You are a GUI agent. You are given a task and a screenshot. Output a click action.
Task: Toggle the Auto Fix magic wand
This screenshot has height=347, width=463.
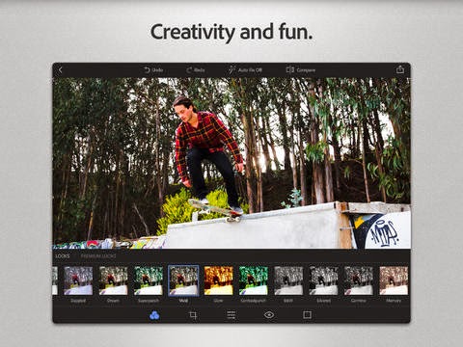point(245,69)
